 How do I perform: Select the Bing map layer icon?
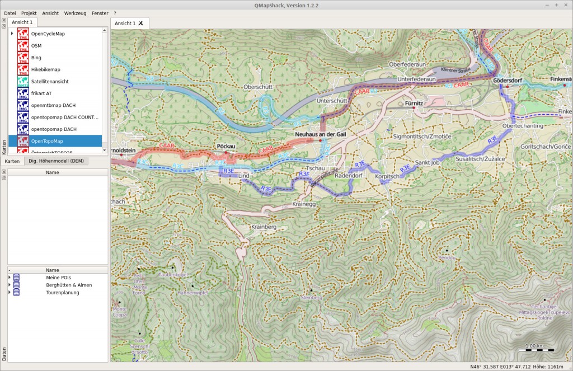(24, 57)
